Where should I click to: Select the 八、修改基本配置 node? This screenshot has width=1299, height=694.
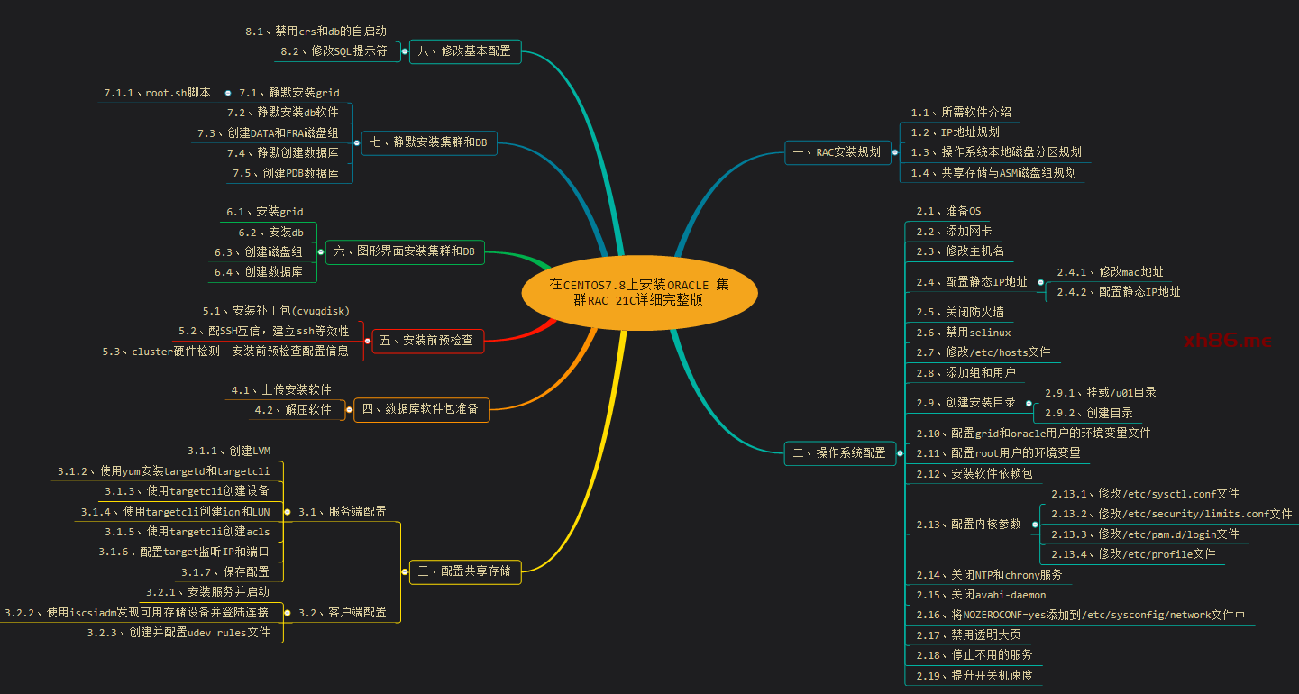coord(465,51)
